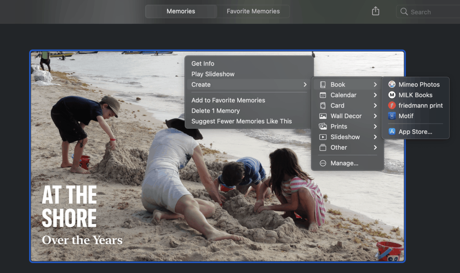Expand the Prints submenu chevron
This screenshot has width=460, height=273.
click(x=375, y=126)
